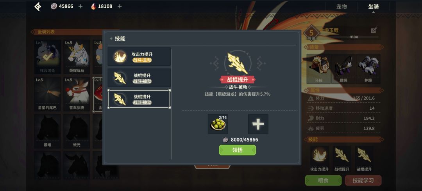Screen dimensions: 422x191
Task: Click the back arrow logo icon
Action: click(x=38, y=7)
